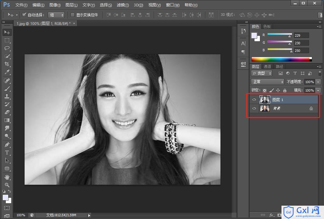Switch to the 色板 tab

click(267, 26)
